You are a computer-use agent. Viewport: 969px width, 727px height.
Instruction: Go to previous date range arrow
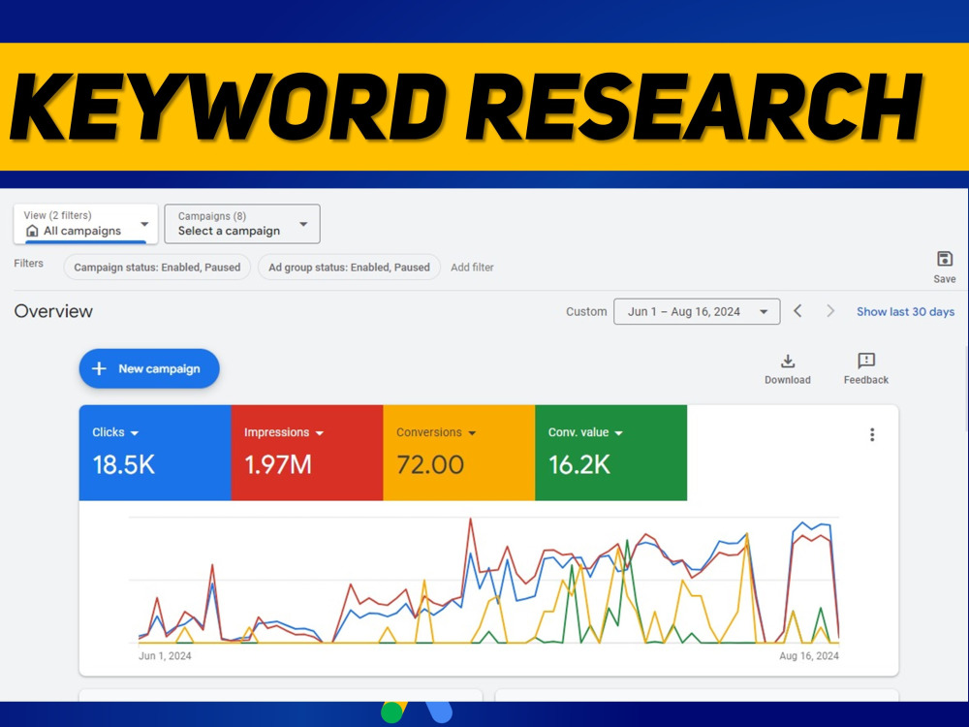click(x=797, y=311)
